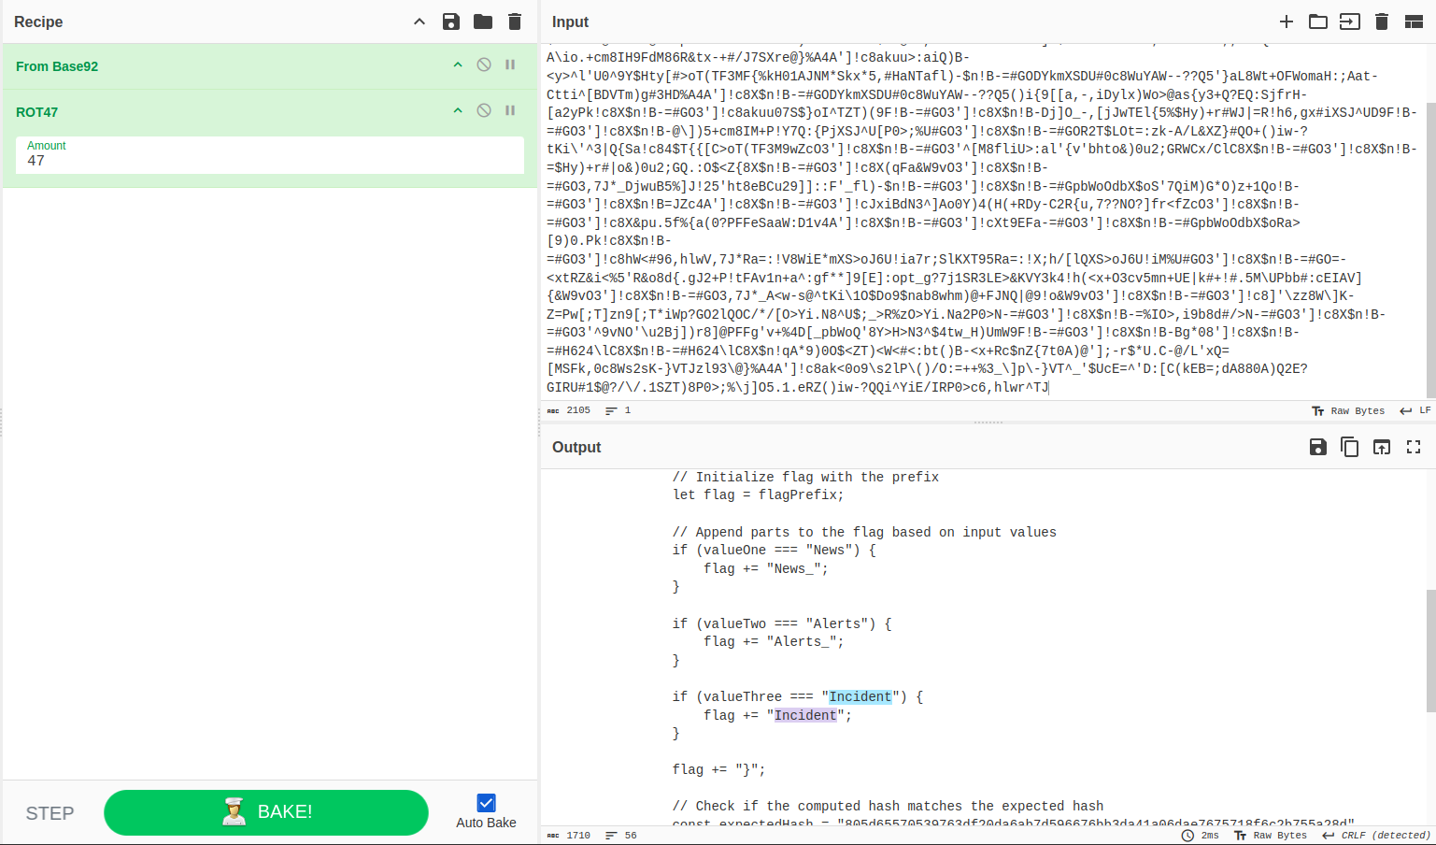This screenshot has height=845, width=1436.
Task: Click input length 2105 indicator
Action: pos(569,410)
